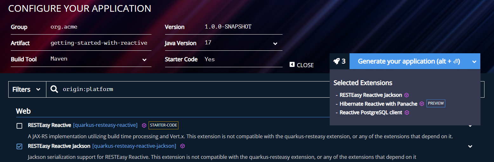Expand the Generate your application options arrow

click(x=474, y=62)
